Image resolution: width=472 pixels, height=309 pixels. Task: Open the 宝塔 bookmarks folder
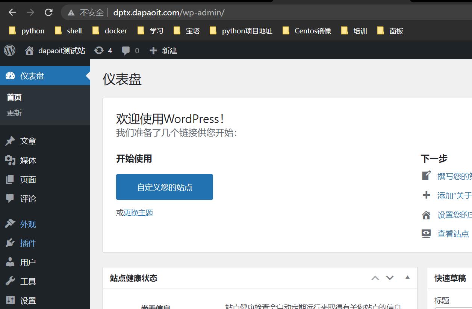(187, 31)
